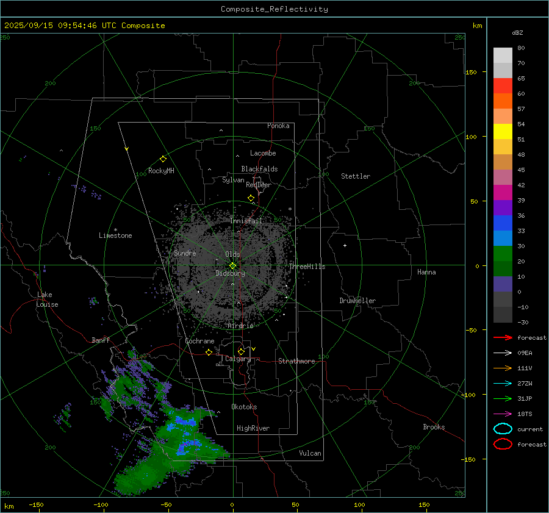
Task: Click the Banff label
Action: pyautogui.click(x=101, y=340)
